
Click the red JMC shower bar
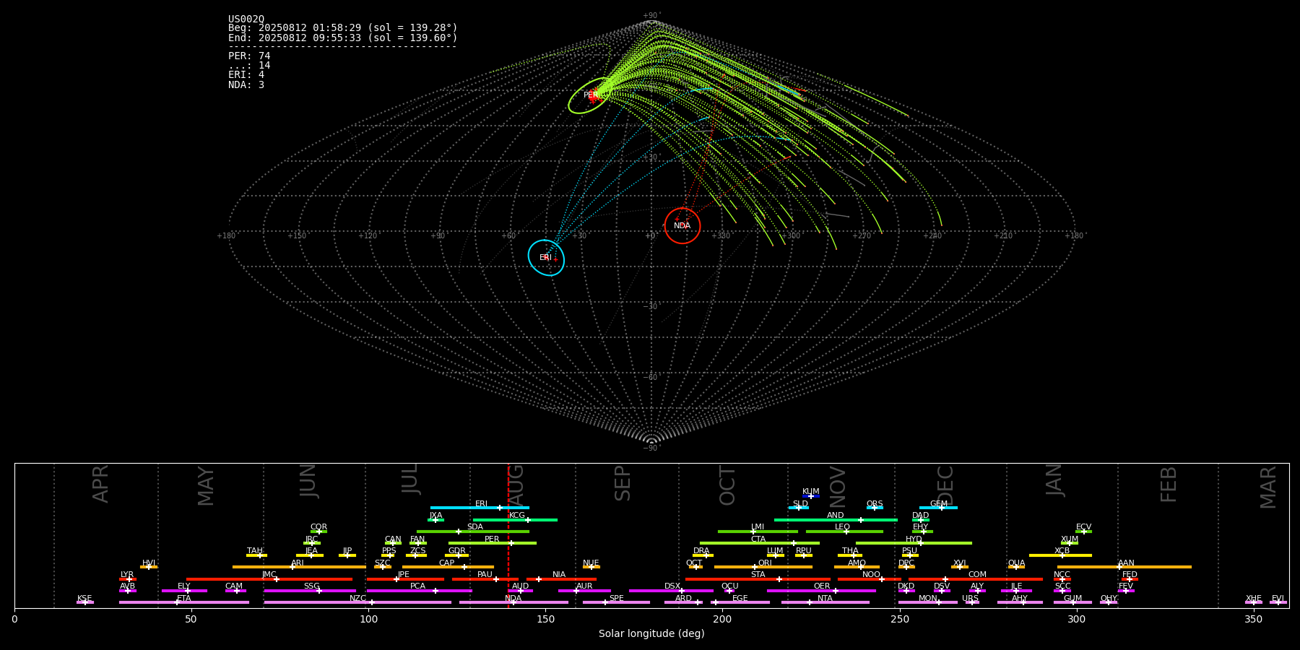[x=269, y=579]
